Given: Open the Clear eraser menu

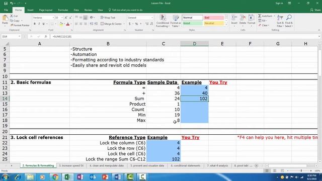Looking at the screenshot, I should coord(264,25).
